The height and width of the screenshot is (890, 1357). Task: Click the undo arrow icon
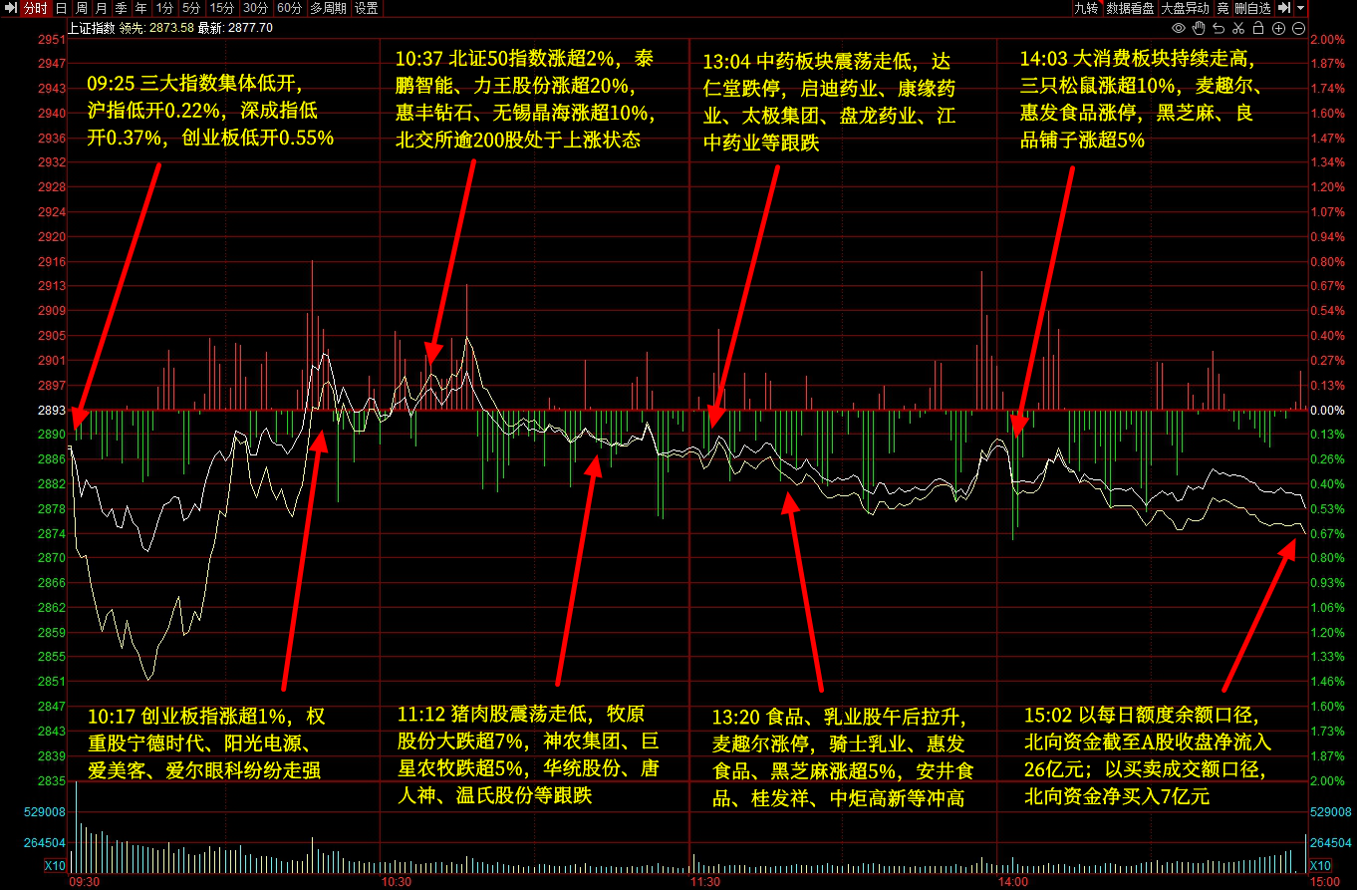(x=1219, y=28)
